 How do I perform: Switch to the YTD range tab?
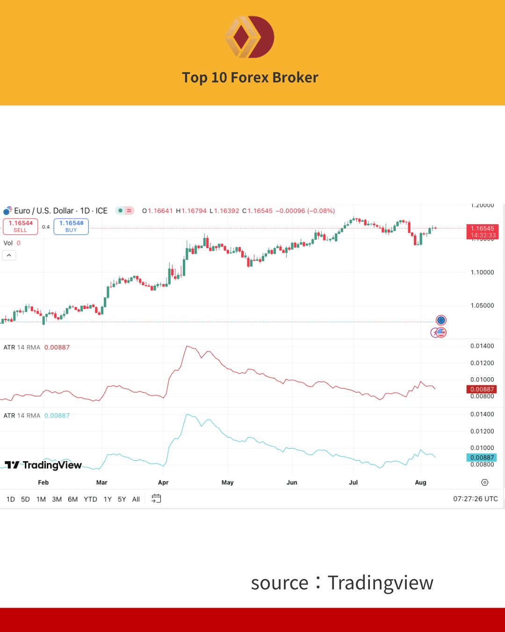pyautogui.click(x=90, y=499)
